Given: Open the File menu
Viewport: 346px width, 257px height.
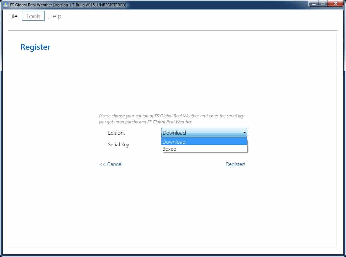Looking at the screenshot, I should [x=13, y=16].
